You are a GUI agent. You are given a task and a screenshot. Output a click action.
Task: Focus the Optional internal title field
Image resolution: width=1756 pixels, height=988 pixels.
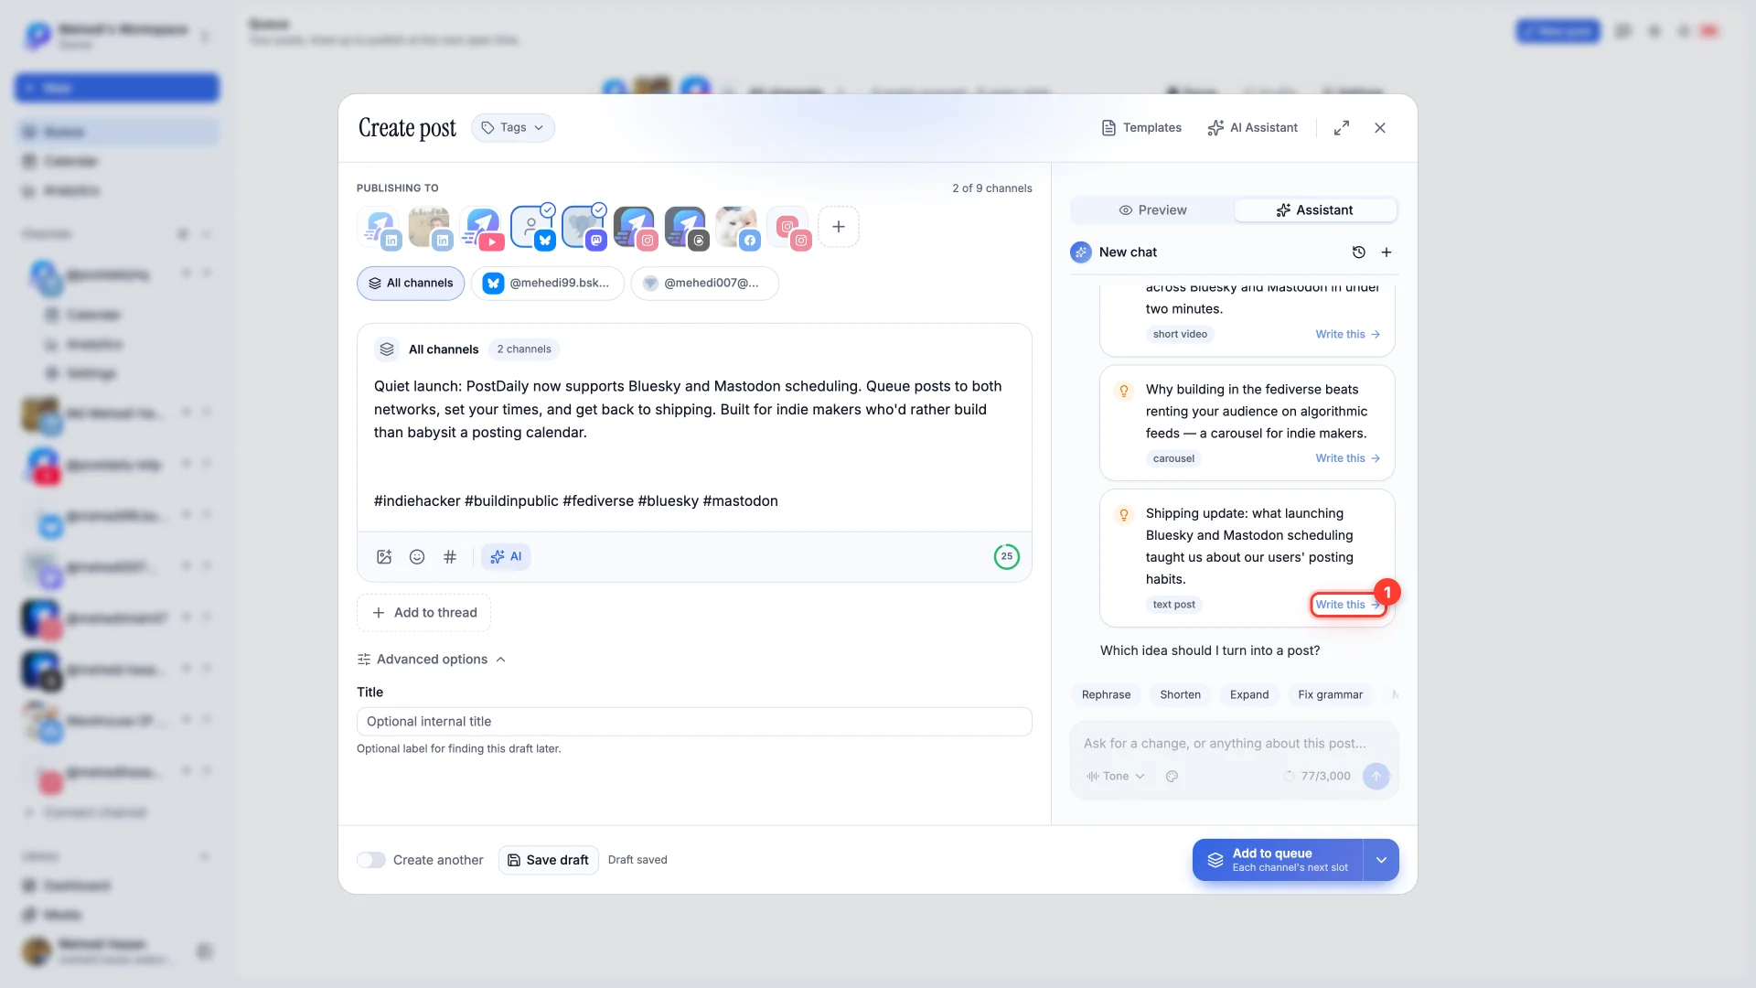[x=694, y=722]
